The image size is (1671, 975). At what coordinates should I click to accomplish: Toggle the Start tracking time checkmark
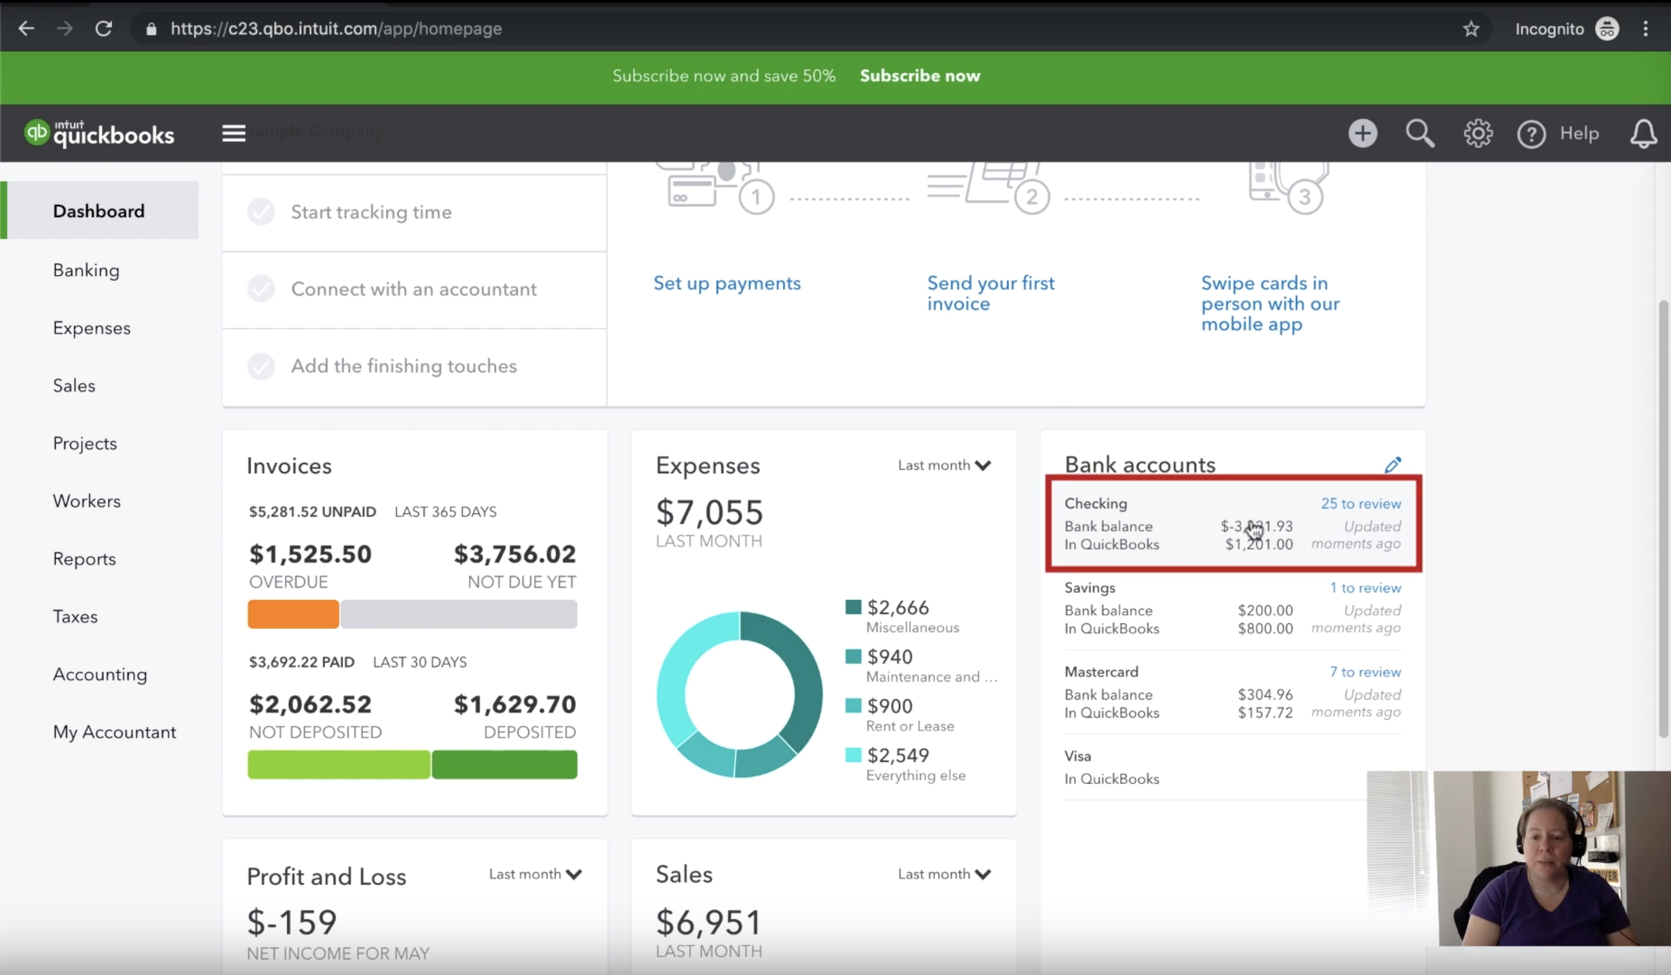[x=261, y=212]
